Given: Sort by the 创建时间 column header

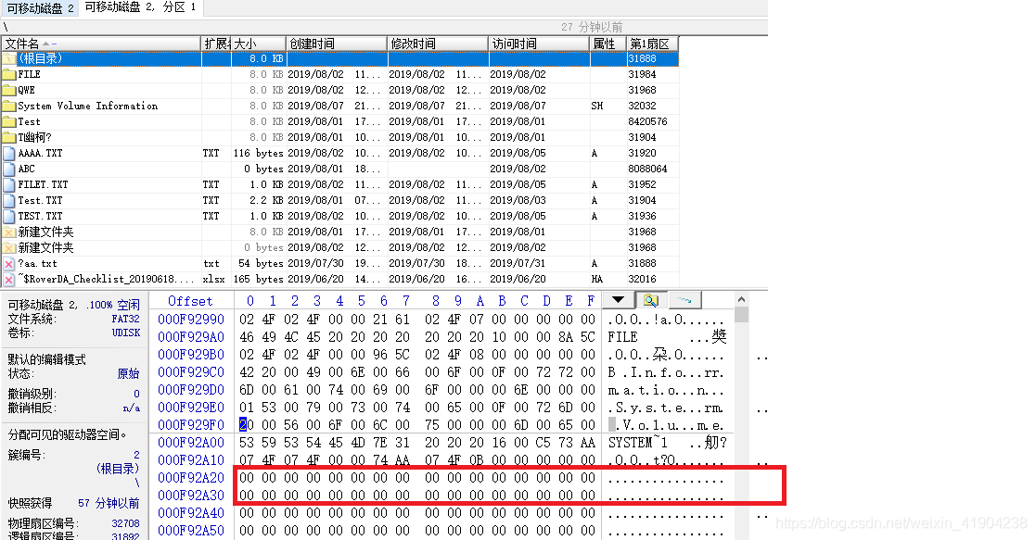Looking at the screenshot, I should [337, 44].
